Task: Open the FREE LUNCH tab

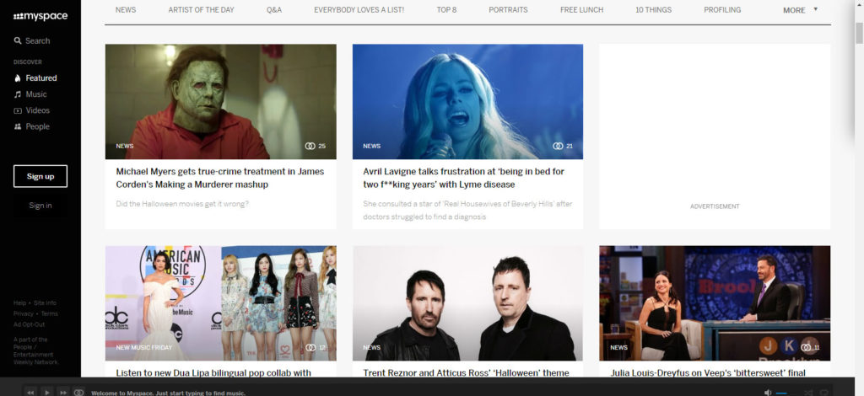Action: (582, 10)
